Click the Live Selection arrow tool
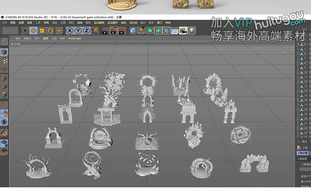Viewport: 311px width, 189px height. (x=25, y=30)
